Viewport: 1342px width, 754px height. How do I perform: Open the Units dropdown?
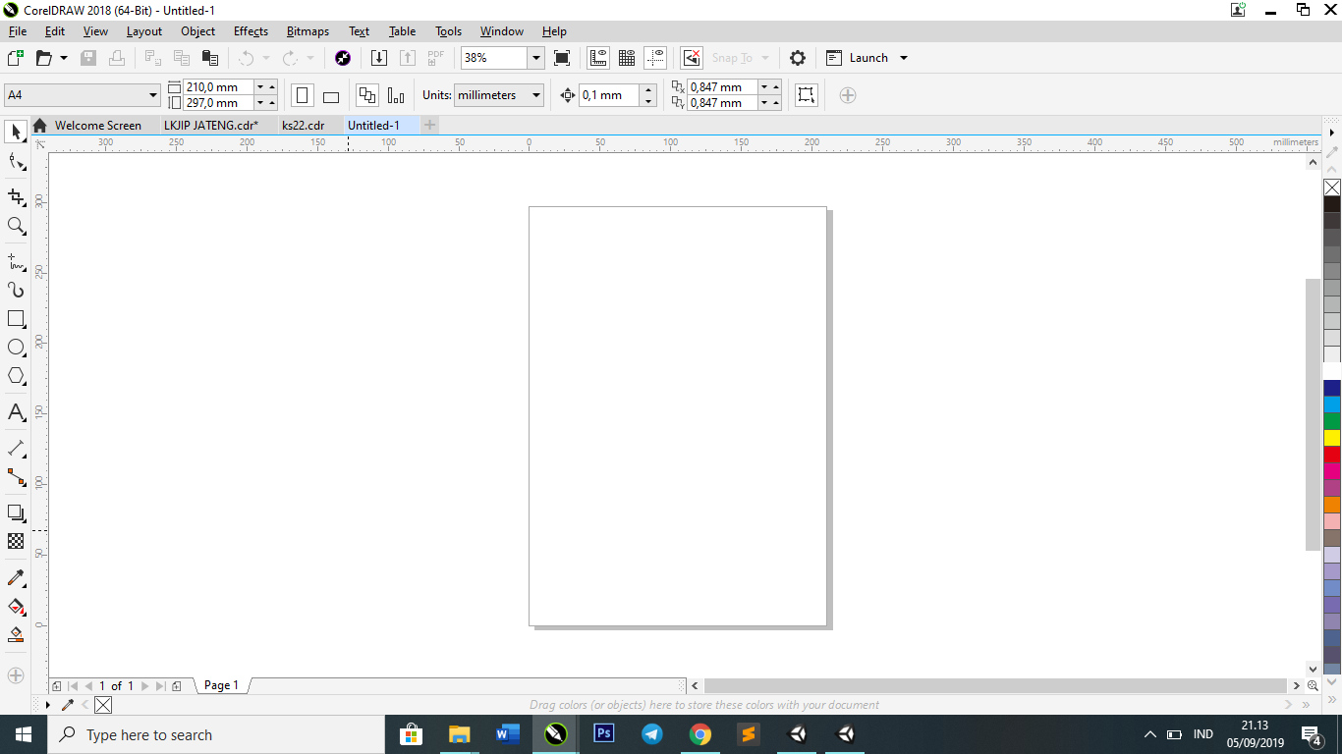[x=534, y=95]
